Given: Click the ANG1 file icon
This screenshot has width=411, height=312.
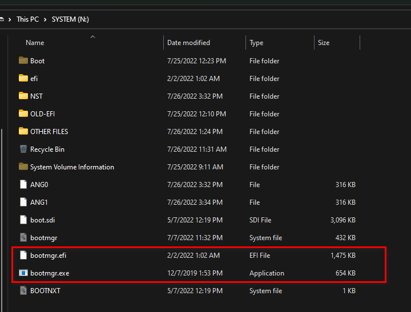Looking at the screenshot, I should (23, 202).
